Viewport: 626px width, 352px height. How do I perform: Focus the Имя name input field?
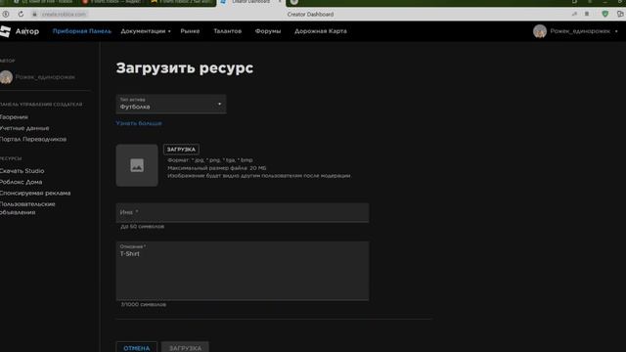tap(243, 213)
